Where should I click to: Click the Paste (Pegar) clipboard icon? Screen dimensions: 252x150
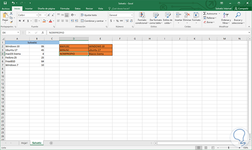pyautogui.click(x=5, y=16)
